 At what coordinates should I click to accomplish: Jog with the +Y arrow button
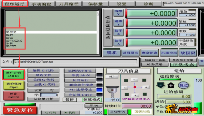135,80
